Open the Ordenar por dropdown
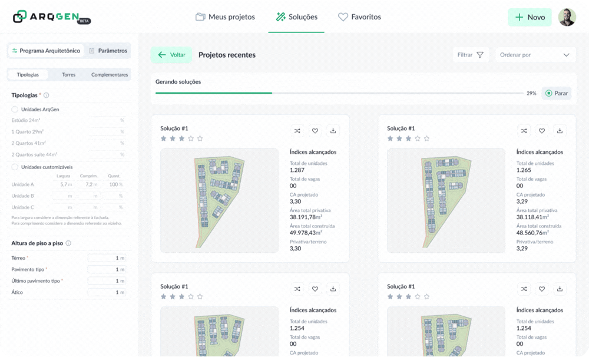Viewport: 589px width, 357px height. [x=535, y=55]
